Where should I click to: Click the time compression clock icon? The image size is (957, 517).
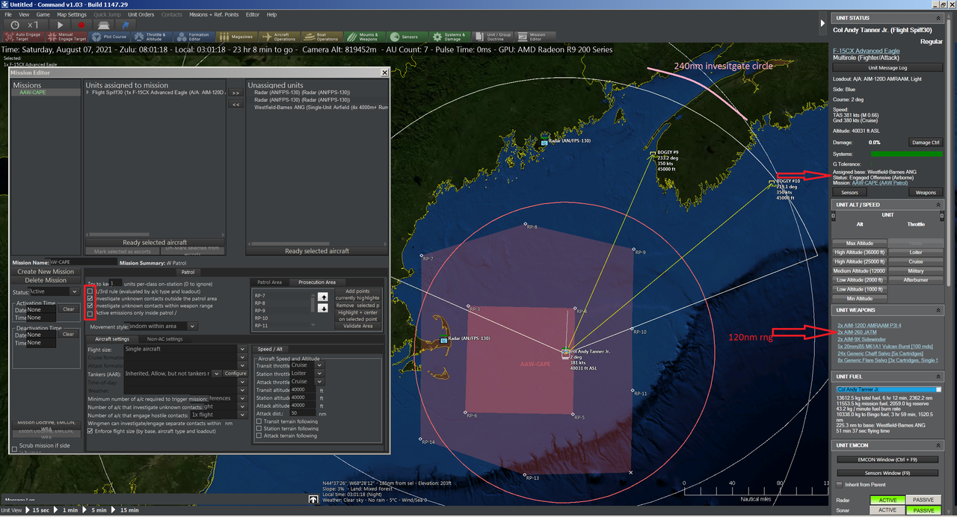tap(15, 25)
